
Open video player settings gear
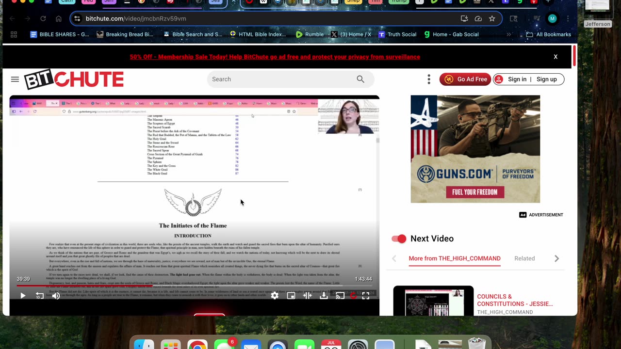click(x=275, y=296)
